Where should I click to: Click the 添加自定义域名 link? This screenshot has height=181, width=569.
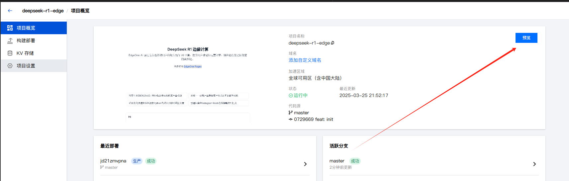305,60
